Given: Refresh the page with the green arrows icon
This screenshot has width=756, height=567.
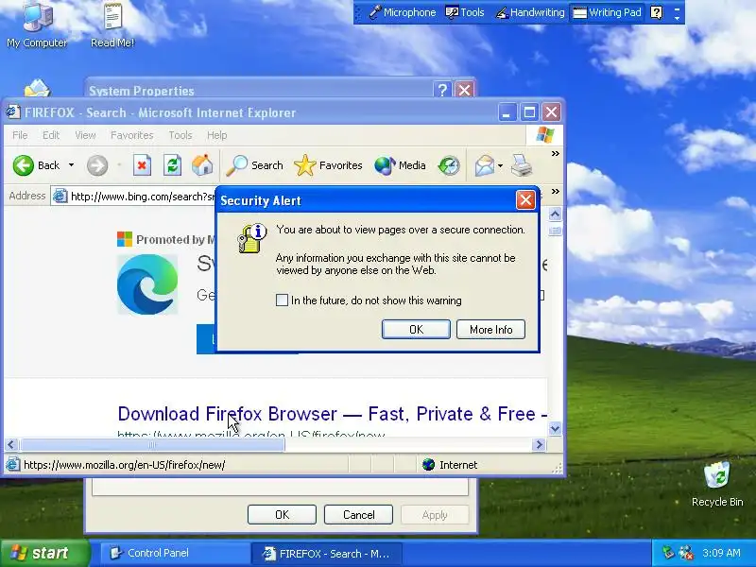Looking at the screenshot, I should point(172,165).
